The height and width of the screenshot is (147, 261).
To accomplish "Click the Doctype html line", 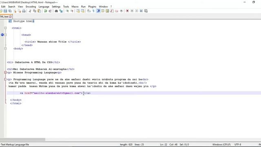I will [x=21, y=21].
